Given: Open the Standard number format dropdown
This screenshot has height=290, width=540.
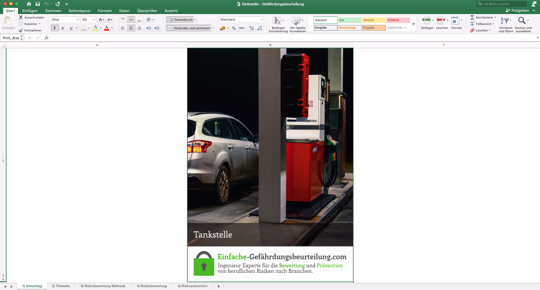Looking at the screenshot, I should [x=262, y=20].
